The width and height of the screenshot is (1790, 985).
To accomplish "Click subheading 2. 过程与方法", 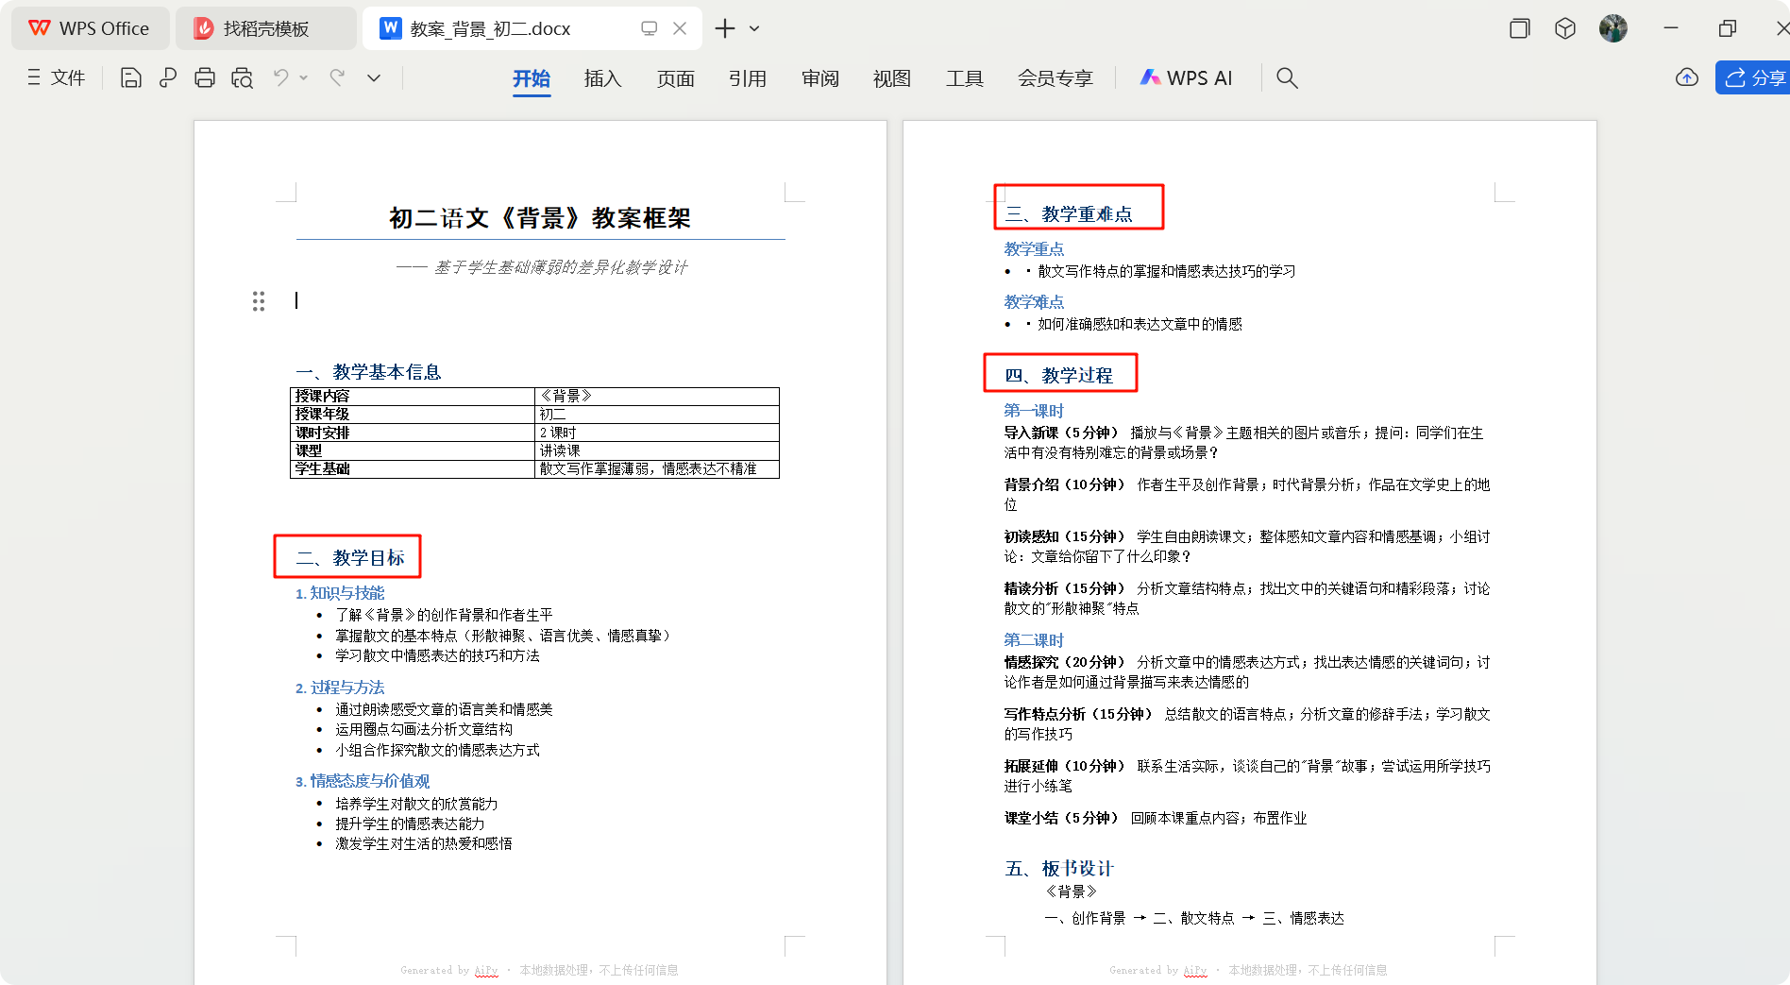I will (340, 688).
